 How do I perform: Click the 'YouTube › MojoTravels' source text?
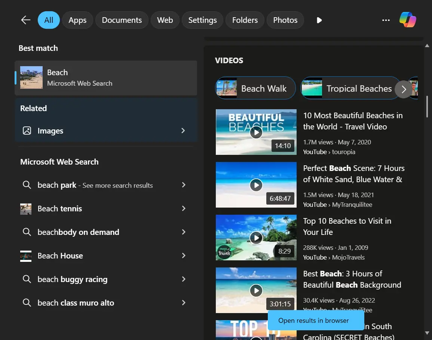tap(334, 257)
